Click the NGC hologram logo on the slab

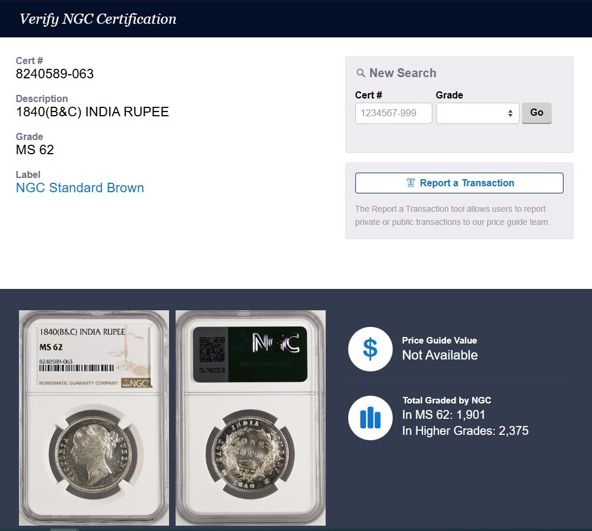pyautogui.click(x=275, y=342)
